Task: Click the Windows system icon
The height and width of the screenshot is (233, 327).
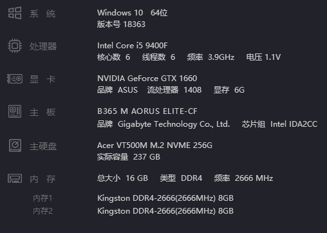Action: (15, 13)
